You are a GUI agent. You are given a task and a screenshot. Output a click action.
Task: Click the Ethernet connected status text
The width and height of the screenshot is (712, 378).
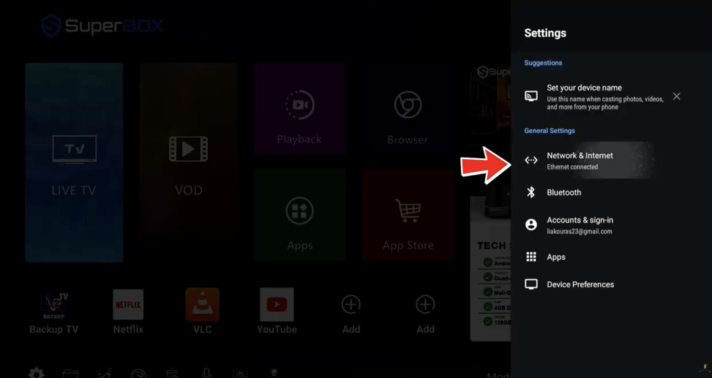572,167
